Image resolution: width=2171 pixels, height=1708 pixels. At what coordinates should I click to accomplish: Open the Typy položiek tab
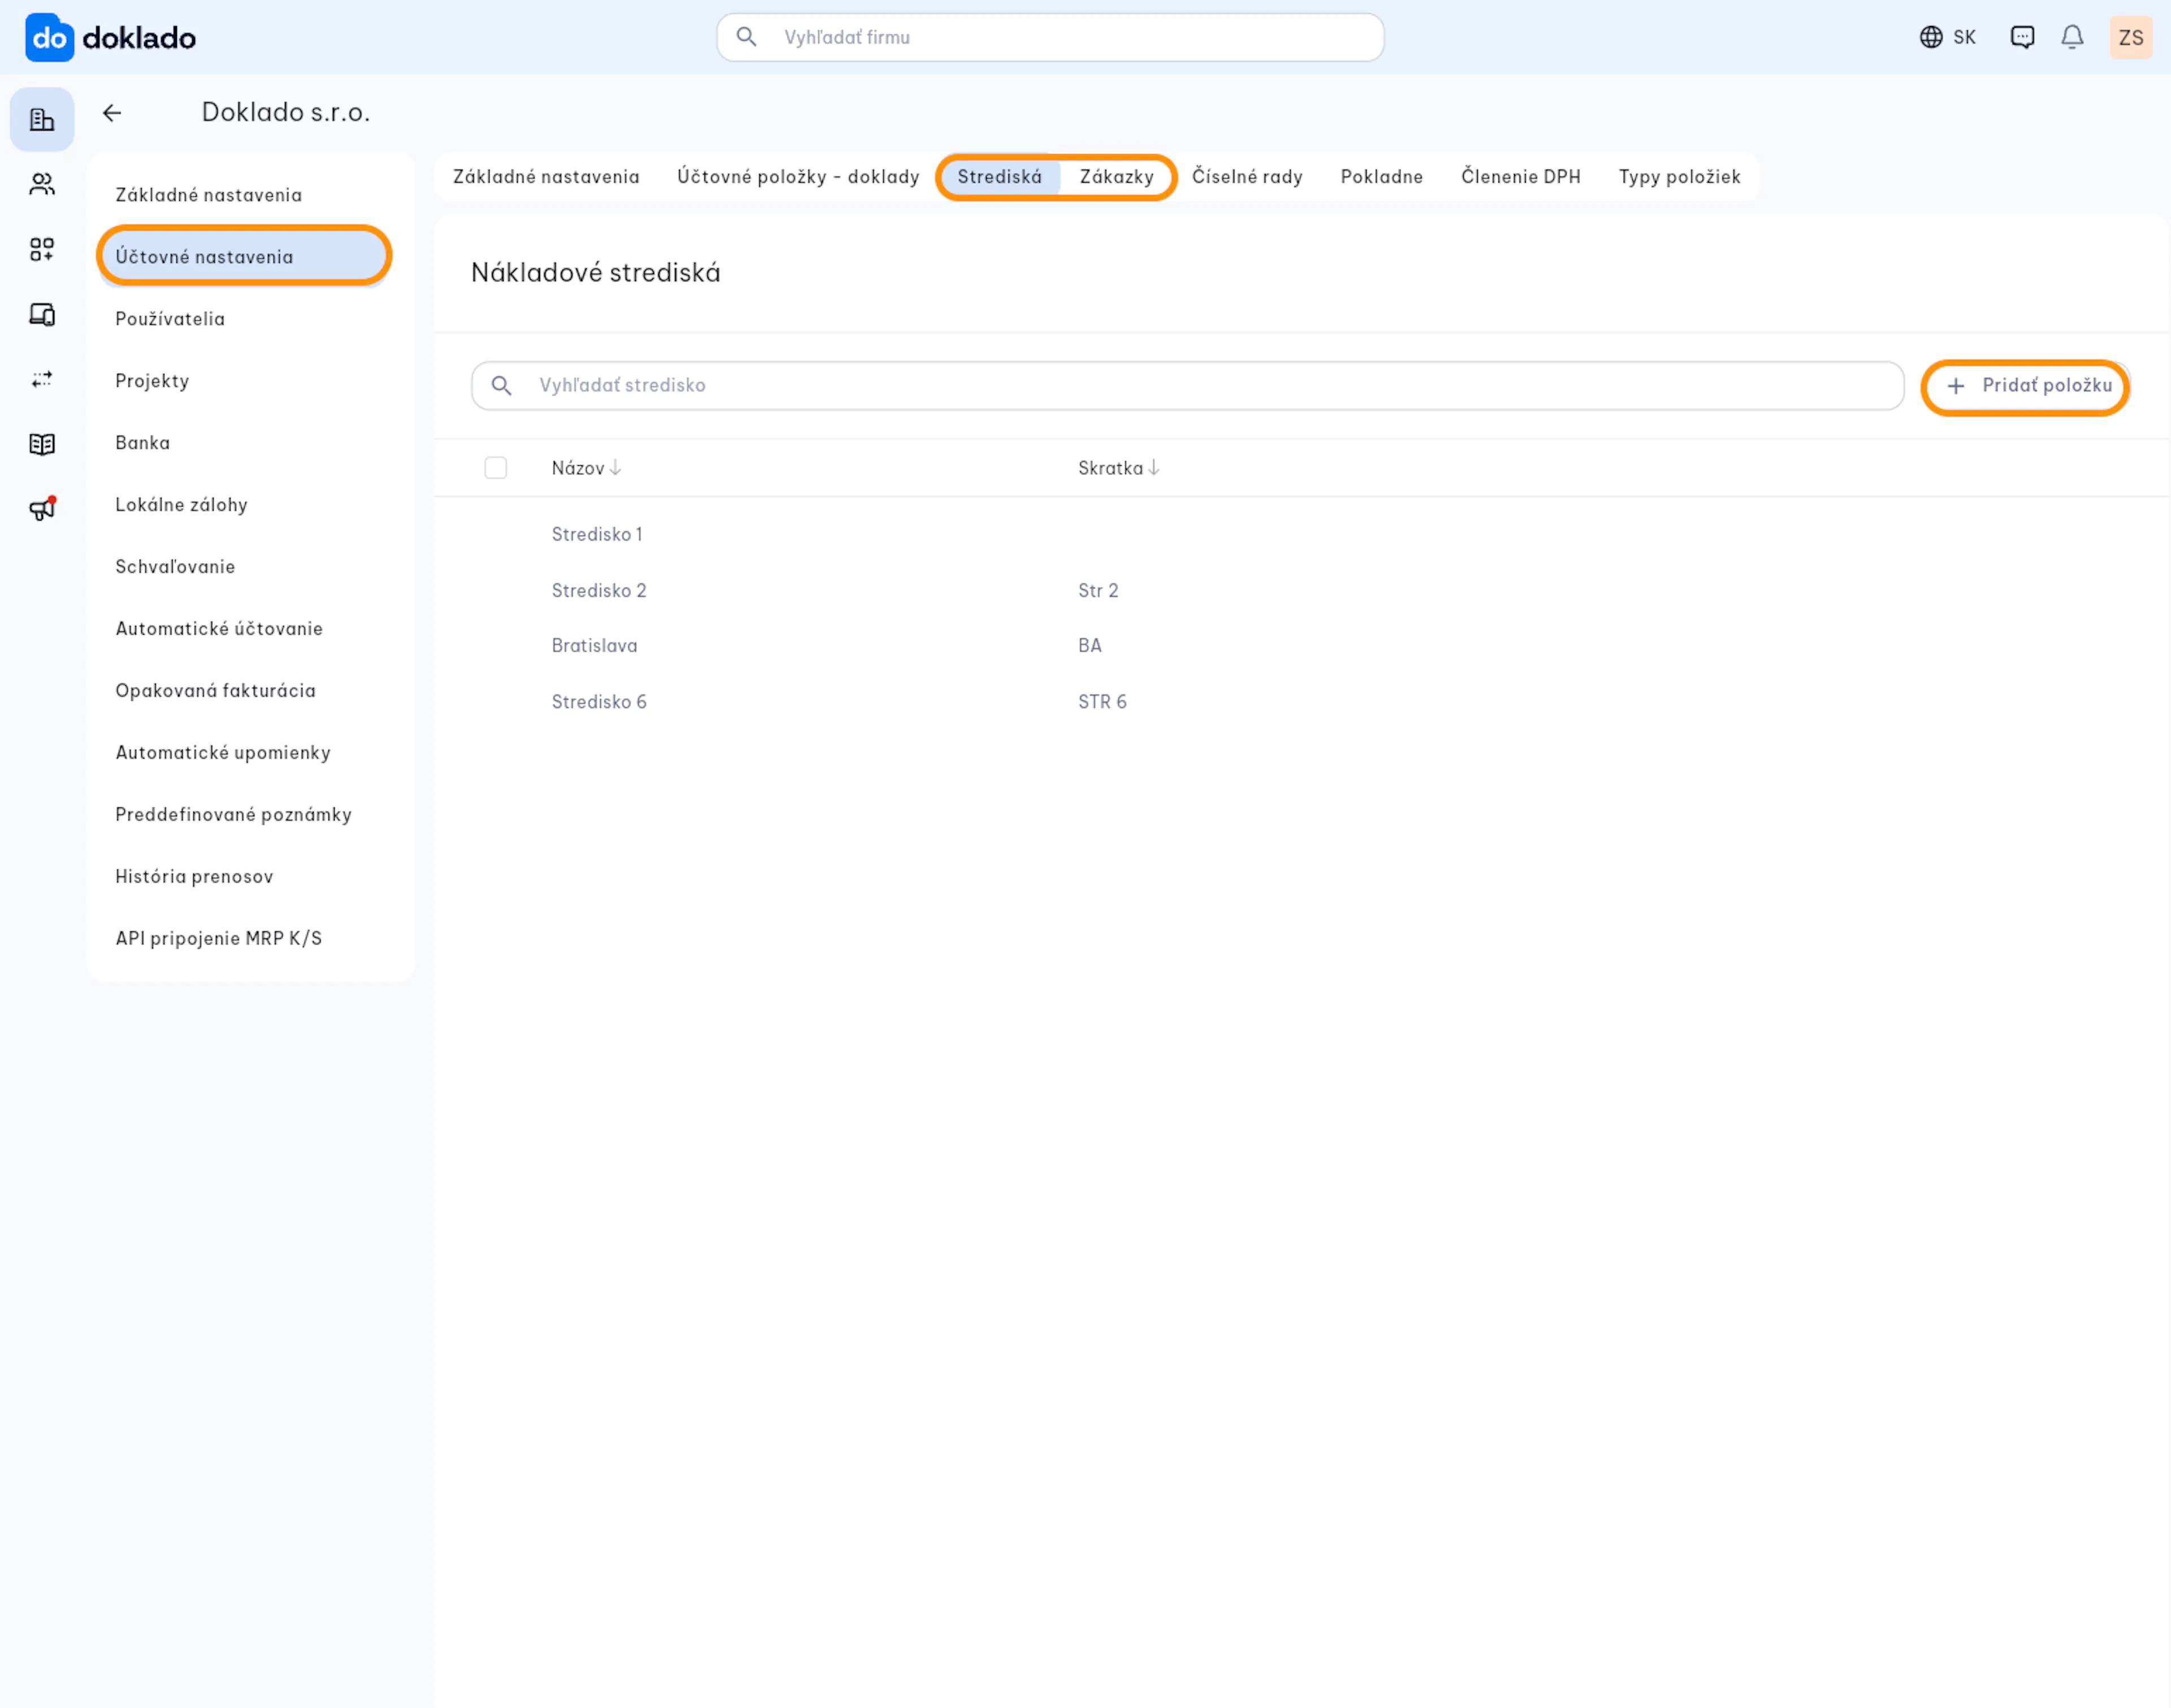pyautogui.click(x=1679, y=177)
